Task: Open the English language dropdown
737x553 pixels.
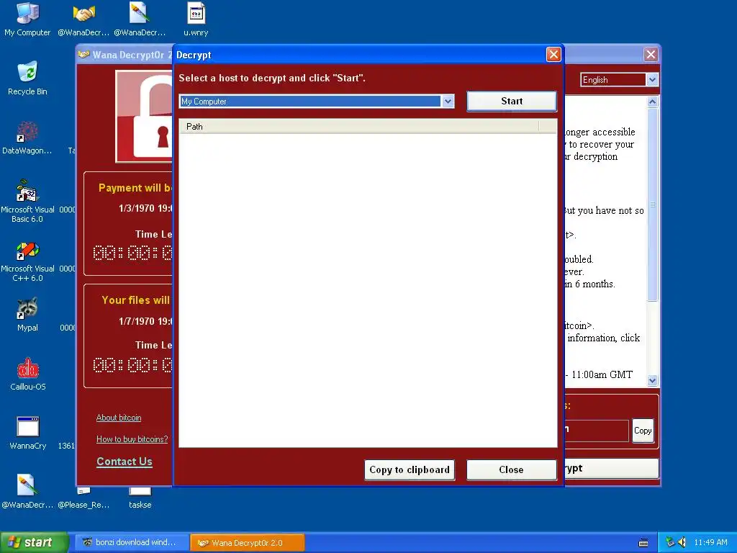Action: (x=652, y=79)
